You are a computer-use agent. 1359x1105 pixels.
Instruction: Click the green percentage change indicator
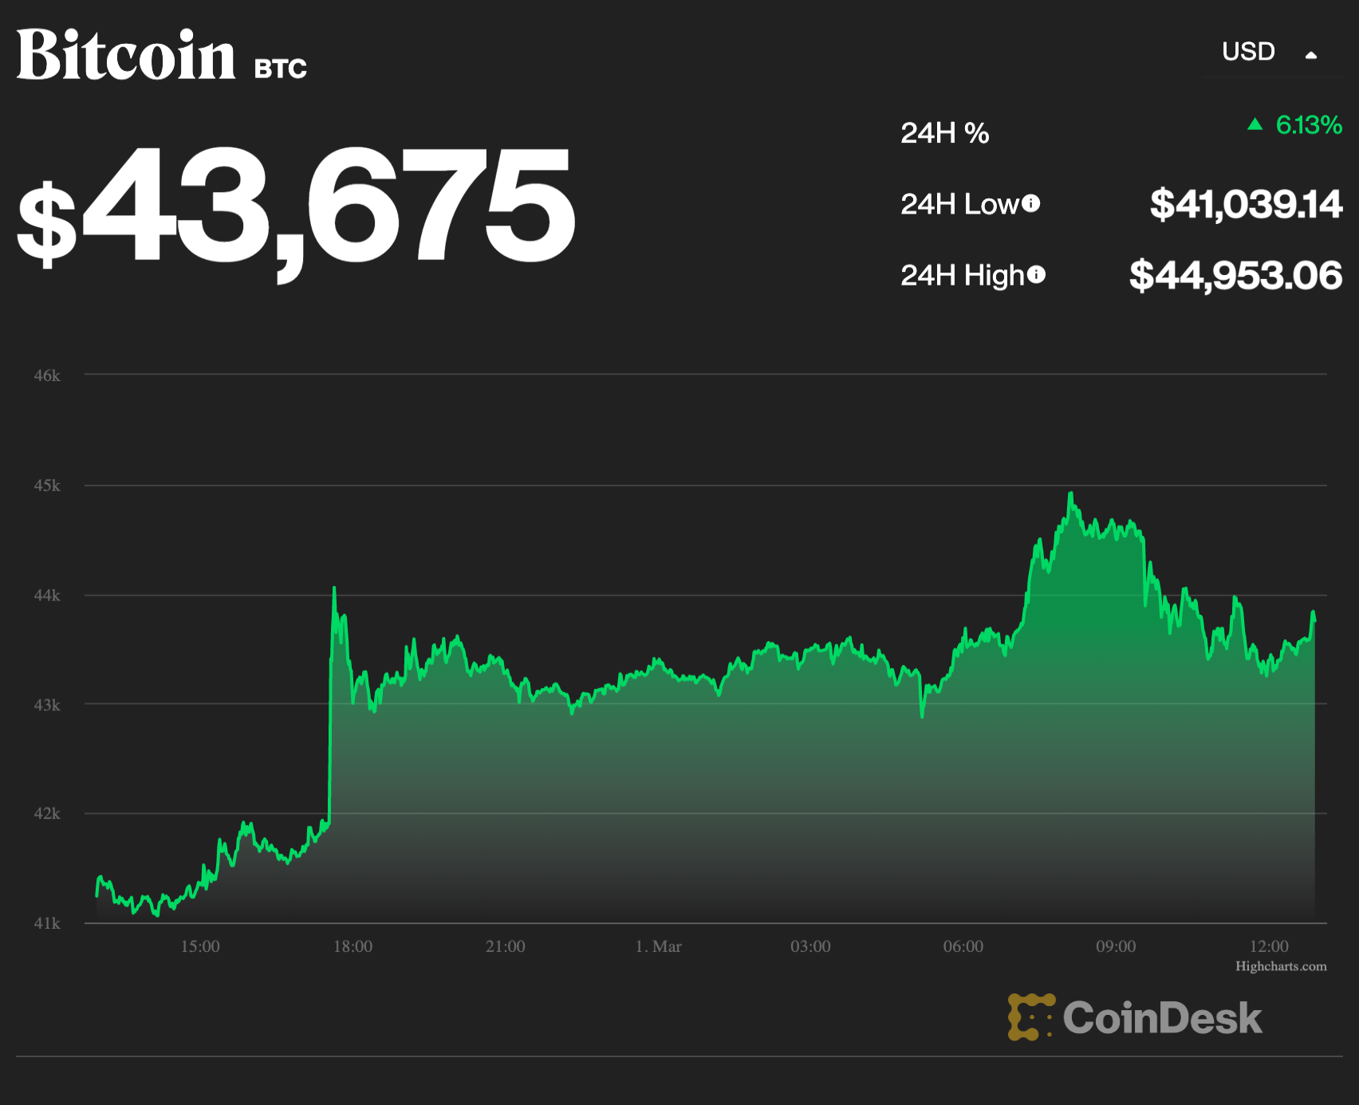pos(1307,124)
